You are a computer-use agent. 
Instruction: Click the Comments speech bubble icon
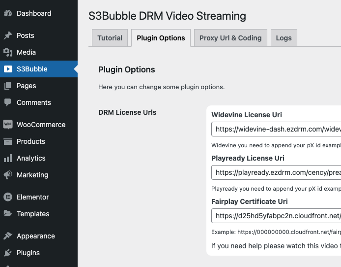point(8,102)
